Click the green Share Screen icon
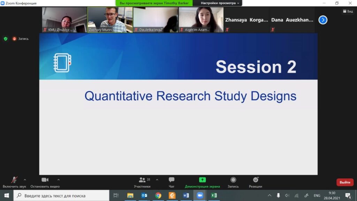Screen dimensions: 357x201 pos(203,180)
